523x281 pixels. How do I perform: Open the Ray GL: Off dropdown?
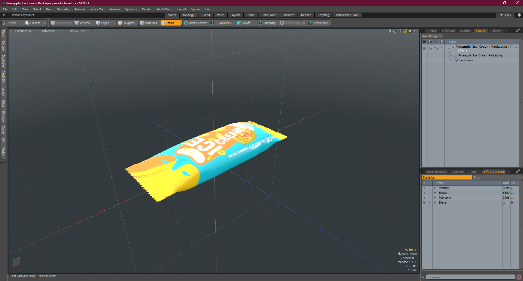(78, 31)
